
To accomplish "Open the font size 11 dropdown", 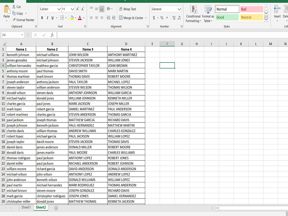I will click(x=72, y=9).
